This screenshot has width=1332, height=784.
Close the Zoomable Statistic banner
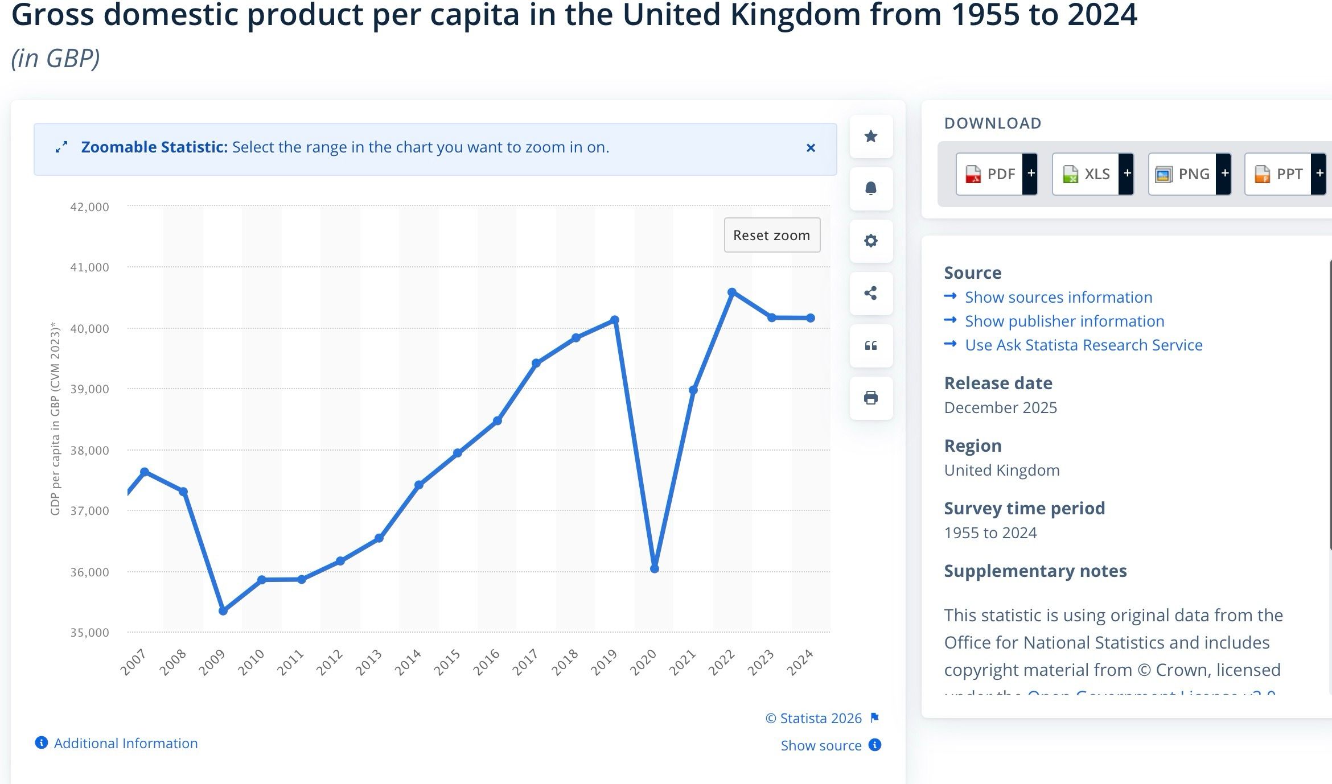811,148
